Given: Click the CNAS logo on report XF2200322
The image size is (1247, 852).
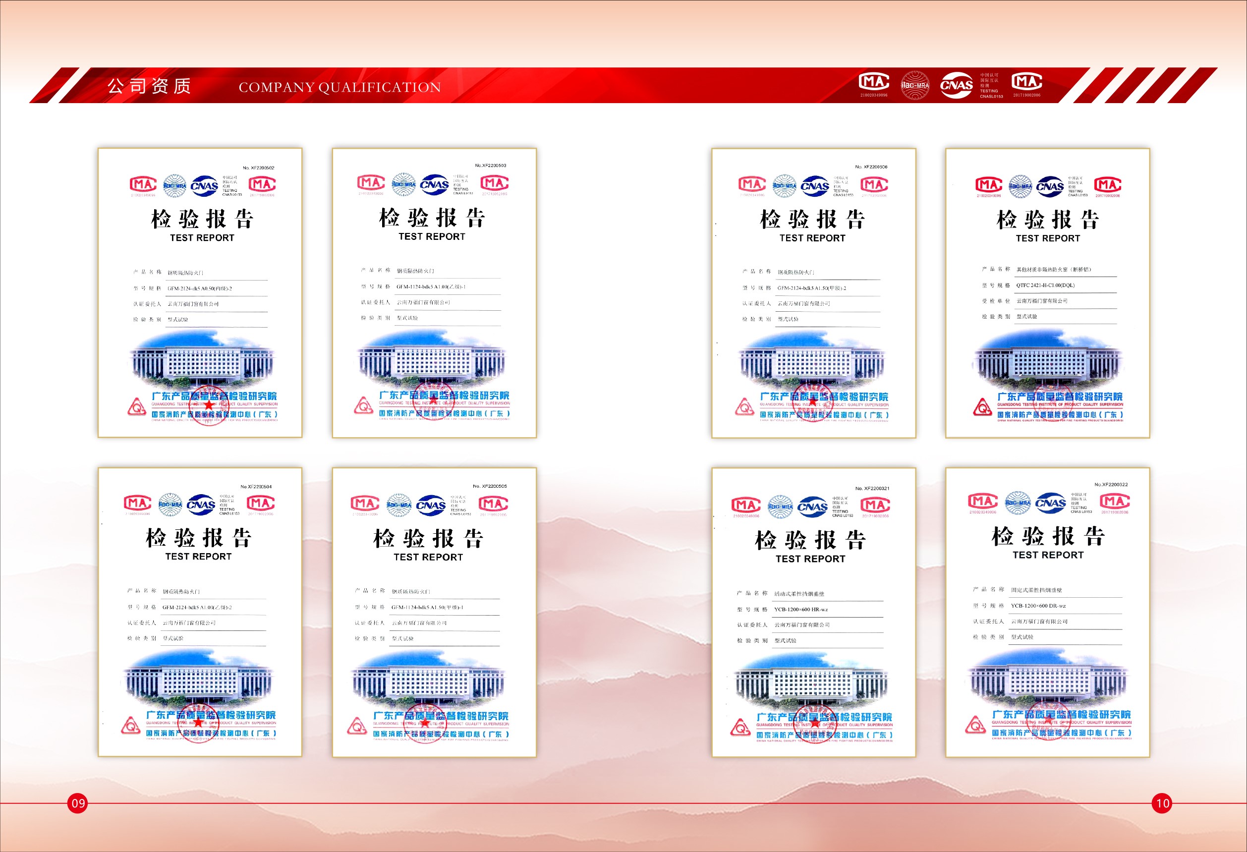Looking at the screenshot, I should tap(1050, 503).
